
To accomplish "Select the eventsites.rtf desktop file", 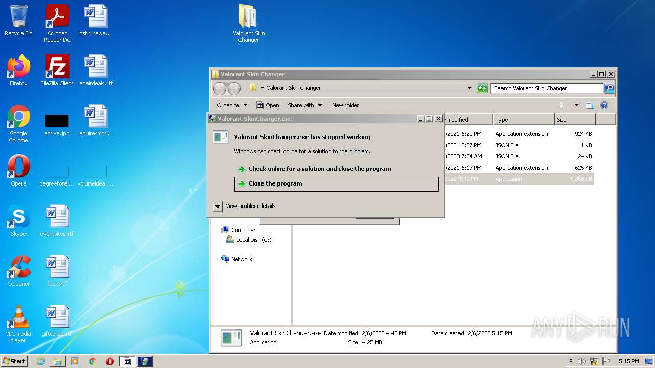I will [57, 220].
